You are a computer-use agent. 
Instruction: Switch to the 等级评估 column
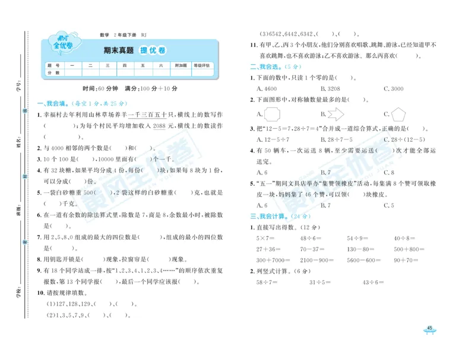tap(202, 64)
